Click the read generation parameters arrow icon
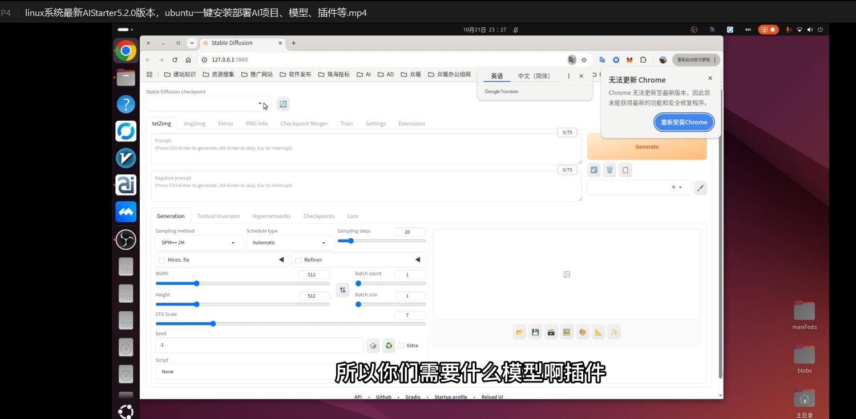856x419 pixels. tap(594, 170)
